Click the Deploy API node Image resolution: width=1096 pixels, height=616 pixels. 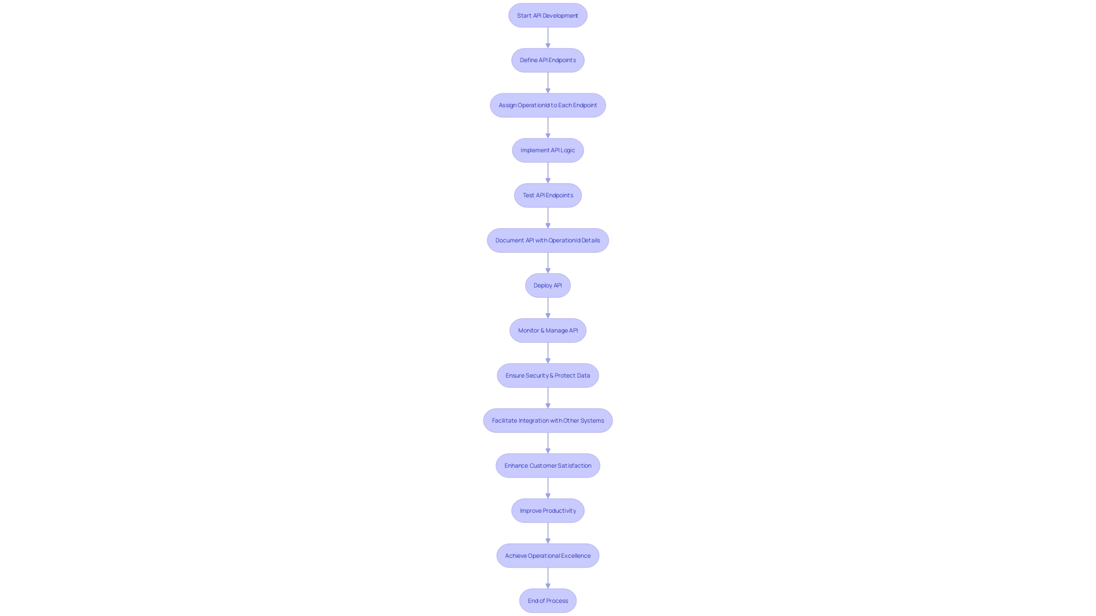[x=548, y=285]
